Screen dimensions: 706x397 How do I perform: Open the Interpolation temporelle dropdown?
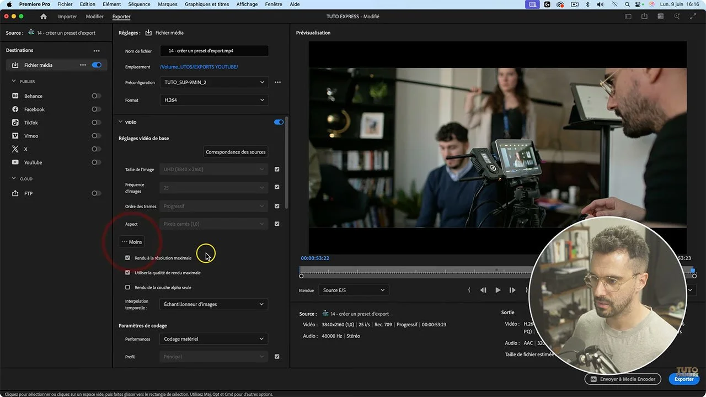coord(214,304)
